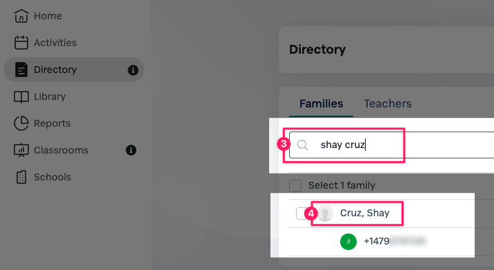The image size is (494, 270).
Task: Tick the checkbox beside Cruz, Shay
Action: click(x=301, y=214)
